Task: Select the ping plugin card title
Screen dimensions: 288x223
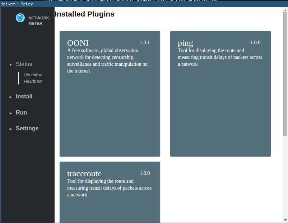Action: (185, 43)
